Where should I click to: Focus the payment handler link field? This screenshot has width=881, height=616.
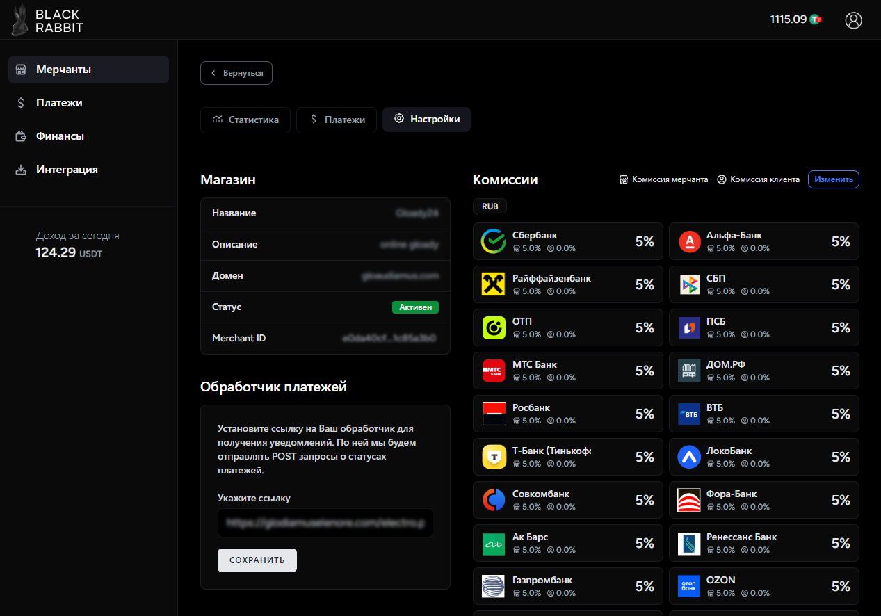325,523
